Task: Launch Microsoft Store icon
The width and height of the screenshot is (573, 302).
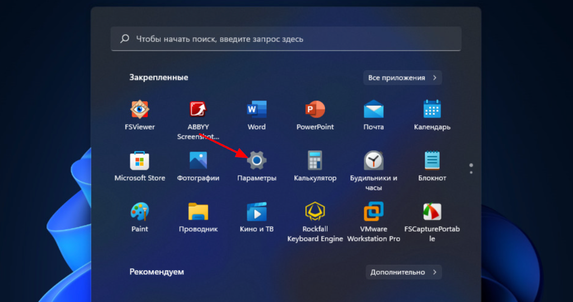Action: coord(139,161)
